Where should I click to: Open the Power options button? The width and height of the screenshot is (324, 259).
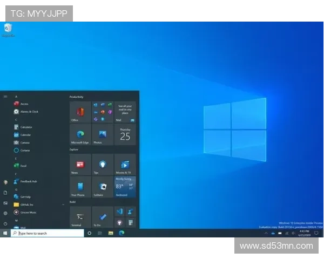coord(5,223)
